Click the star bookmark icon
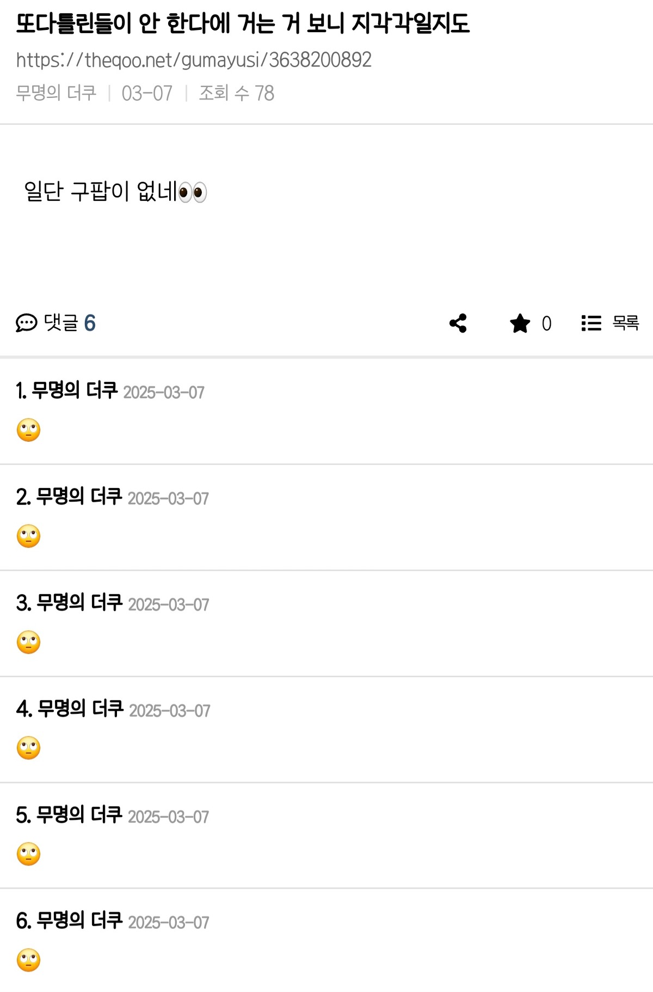Screen dimensions: 653x992 [x=520, y=323]
